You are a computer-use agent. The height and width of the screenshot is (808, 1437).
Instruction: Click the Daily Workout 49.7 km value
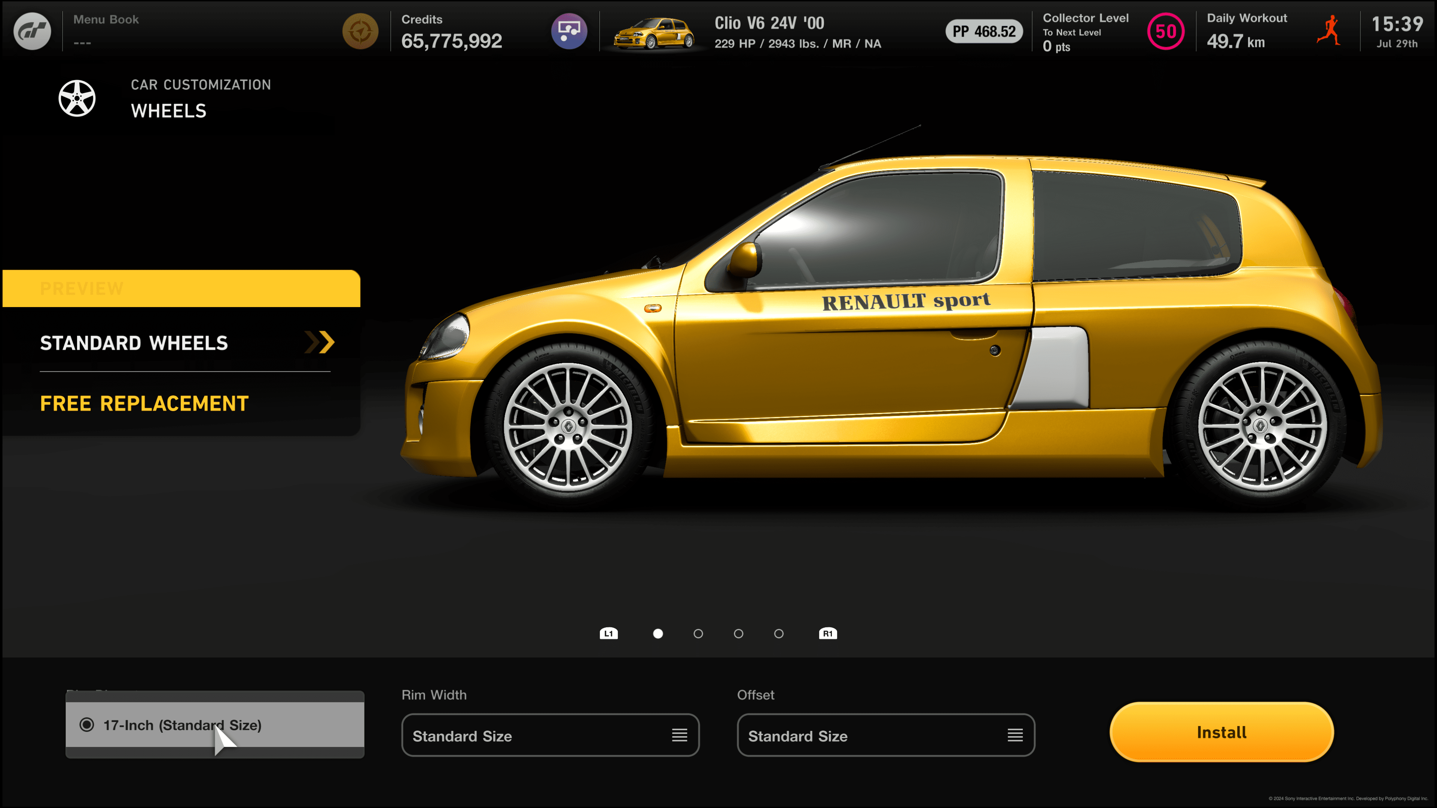(x=1236, y=42)
